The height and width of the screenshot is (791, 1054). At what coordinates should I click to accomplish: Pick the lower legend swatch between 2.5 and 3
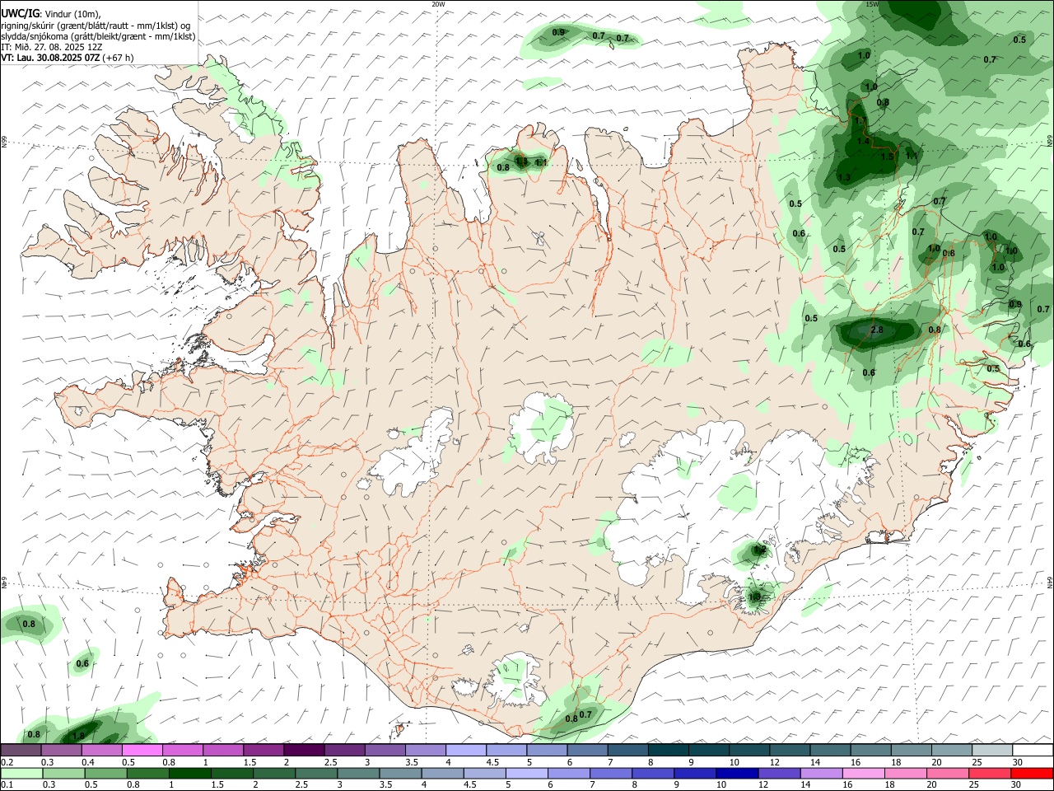point(316,773)
